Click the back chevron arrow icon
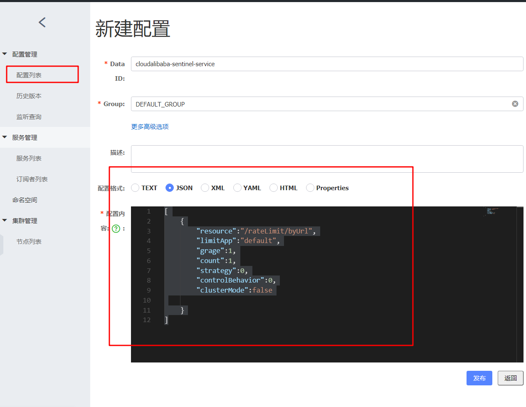This screenshot has height=407, width=526. click(x=42, y=22)
